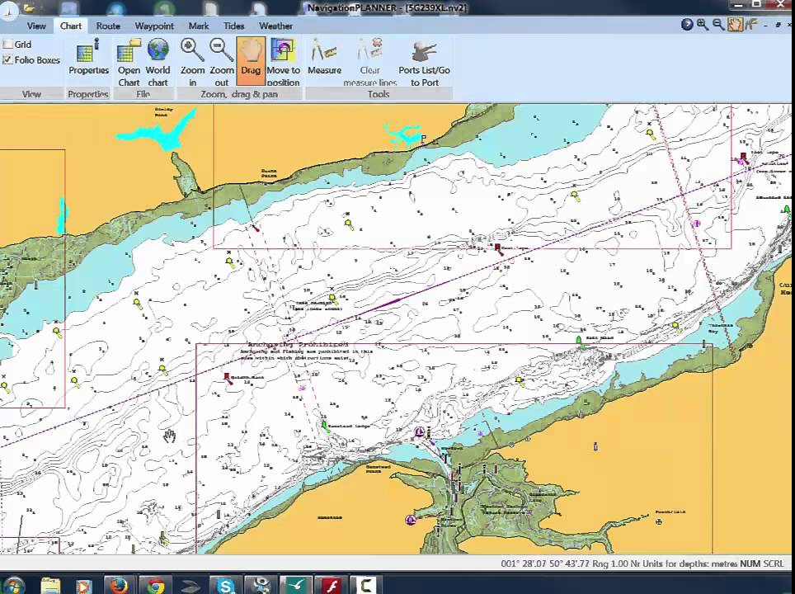Screen dimensions: 795x594
Task: Click the Open Chart icon
Action: pos(129,62)
